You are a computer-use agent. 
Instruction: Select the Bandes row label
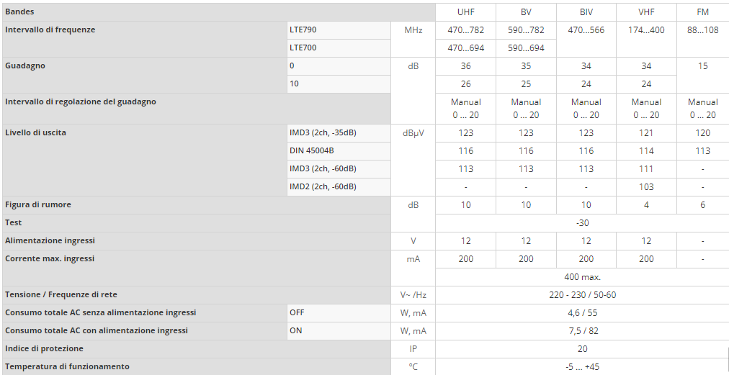(20, 12)
